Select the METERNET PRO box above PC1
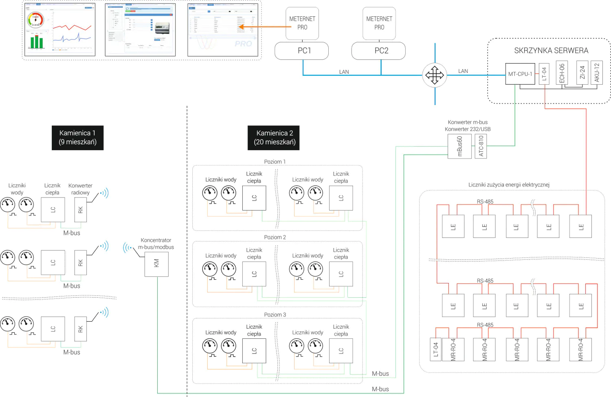The height and width of the screenshot is (397, 611). [302, 23]
